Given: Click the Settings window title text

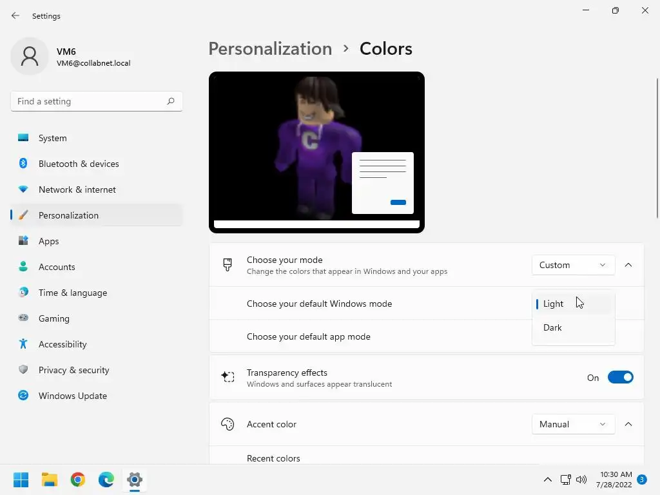Looking at the screenshot, I should click(46, 16).
